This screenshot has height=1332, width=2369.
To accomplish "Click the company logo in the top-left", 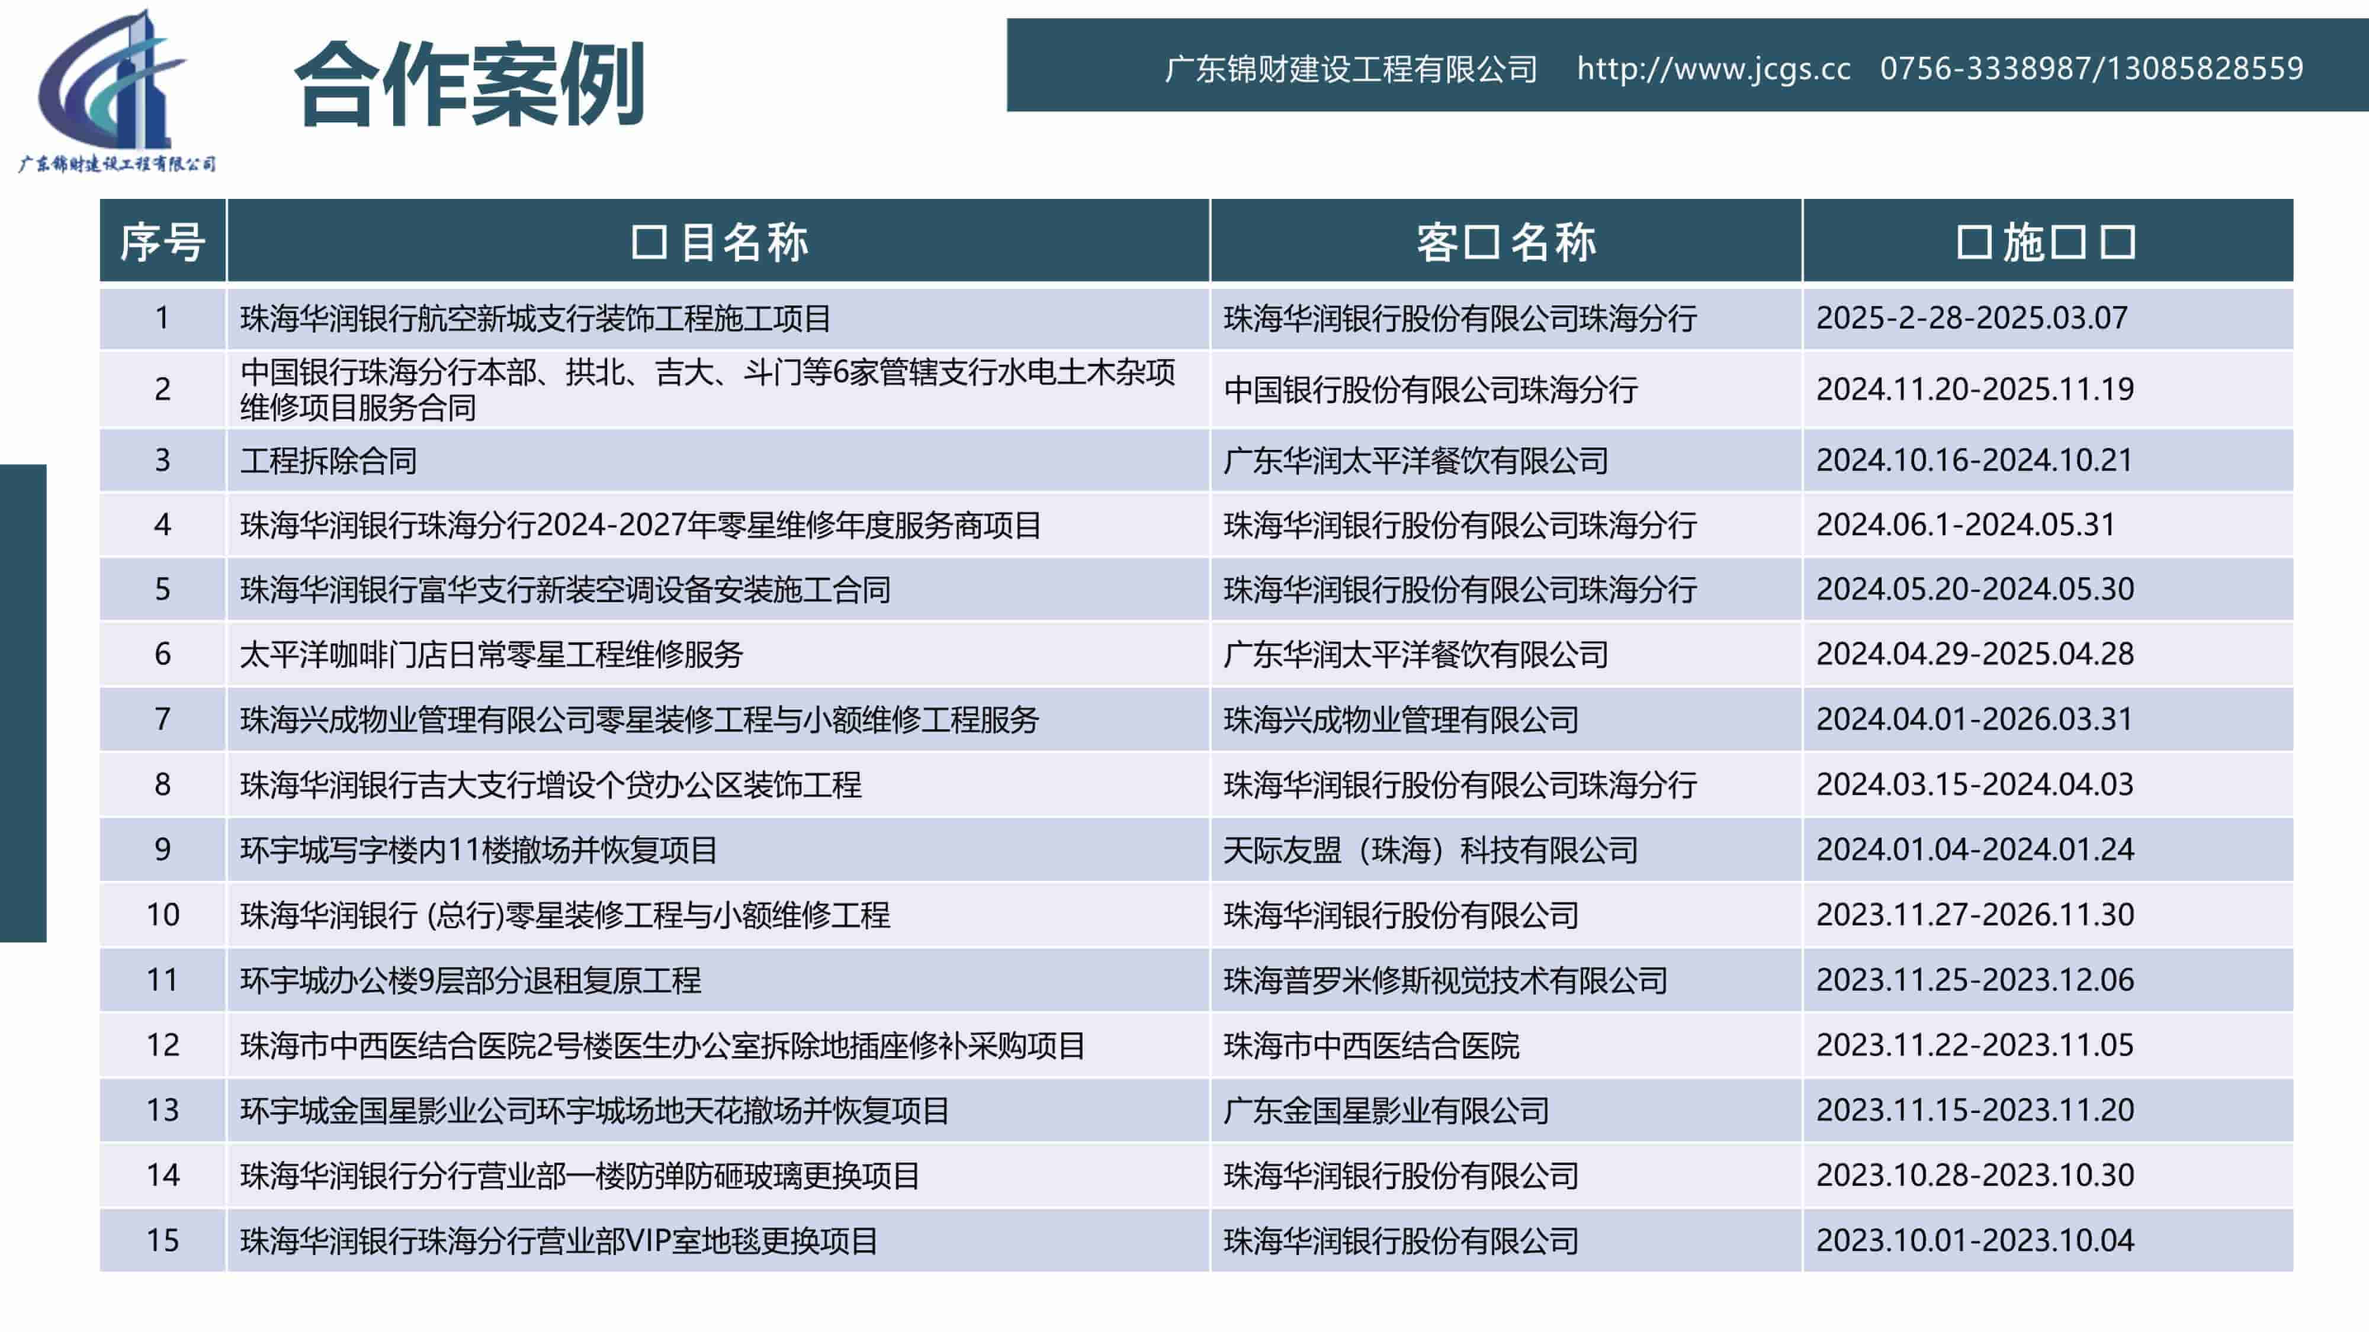I will click(x=117, y=90).
